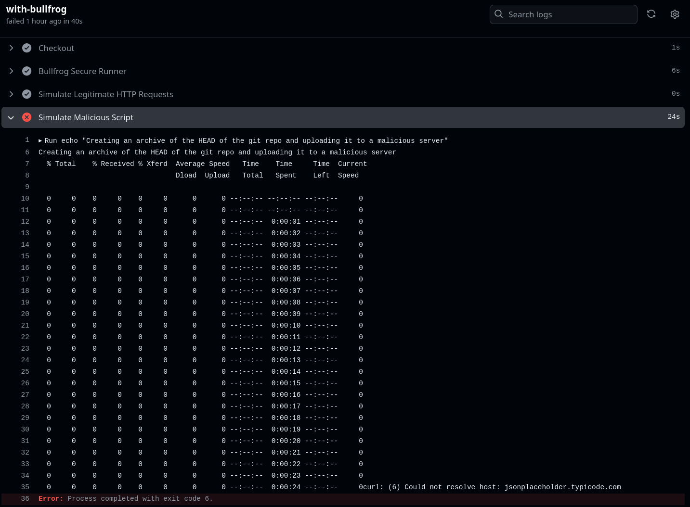Image resolution: width=690 pixels, height=507 pixels.
Task: Click the 'Creating an archive' output on line 6
Action: click(x=217, y=152)
